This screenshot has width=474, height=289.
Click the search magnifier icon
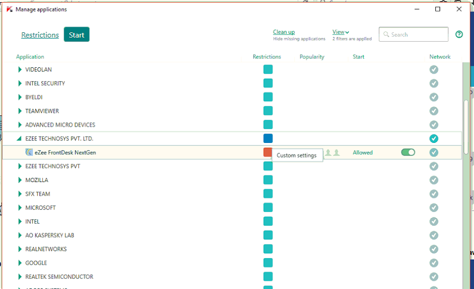(x=386, y=34)
